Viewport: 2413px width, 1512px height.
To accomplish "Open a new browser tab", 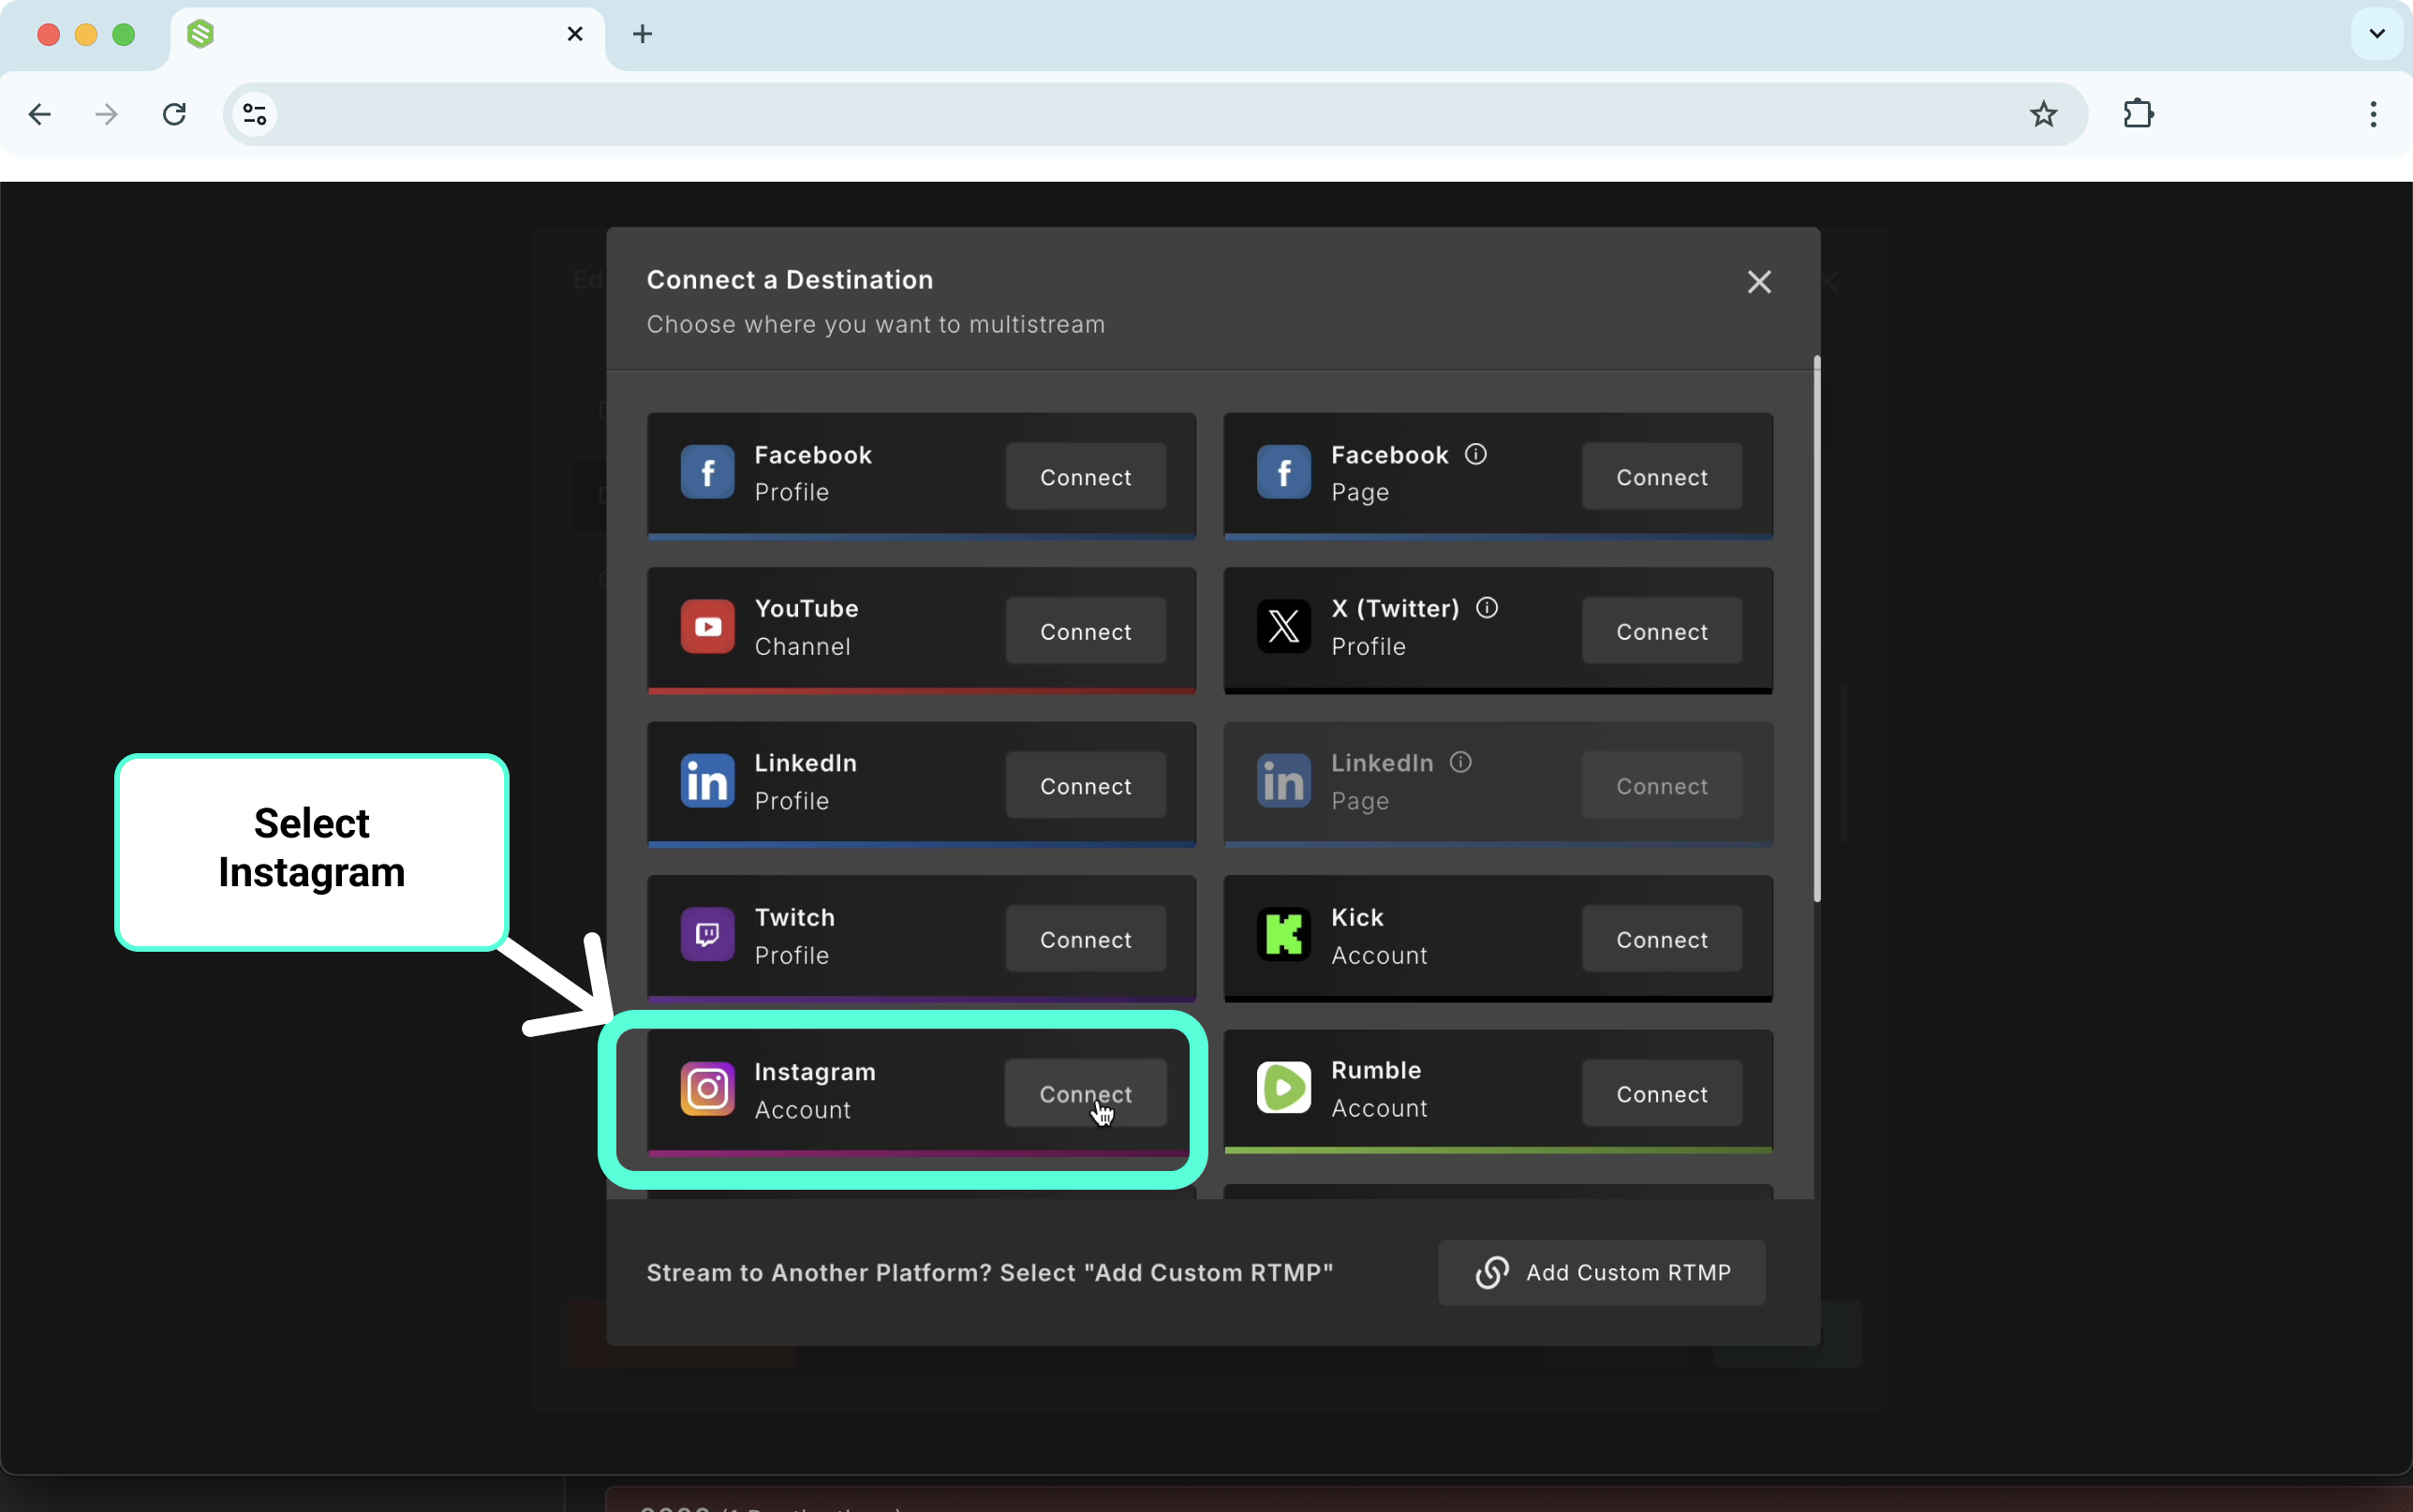I will [x=643, y=34].
